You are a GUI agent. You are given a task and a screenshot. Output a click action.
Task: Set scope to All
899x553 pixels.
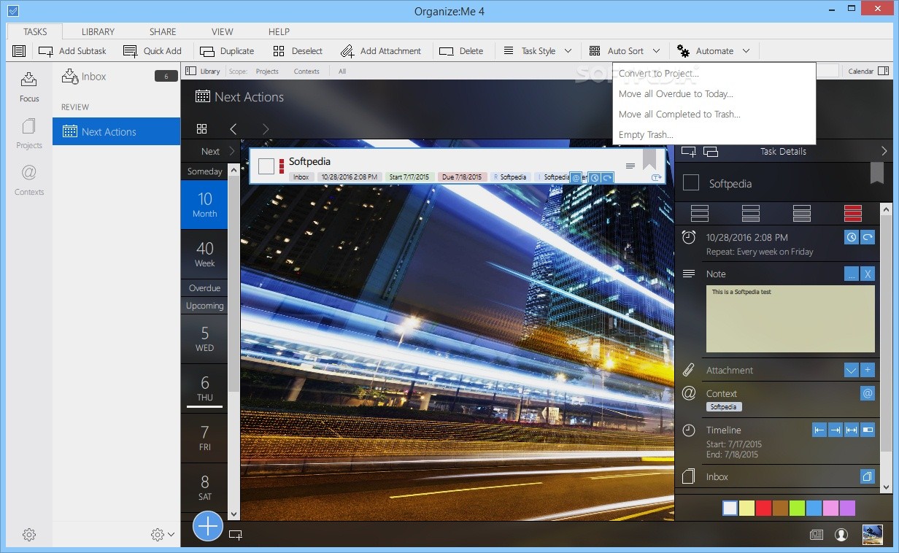(x=342, y=71)
